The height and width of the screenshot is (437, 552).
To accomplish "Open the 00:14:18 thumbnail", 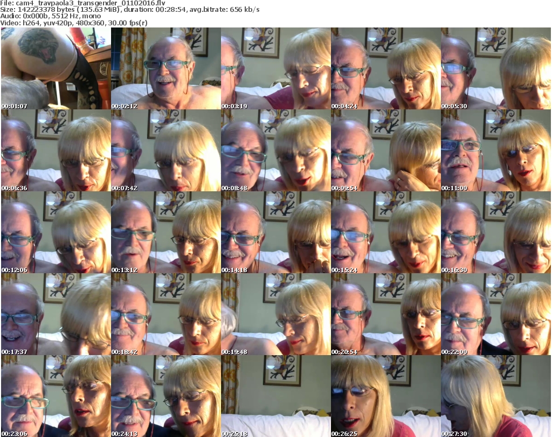I will (276, 233).
